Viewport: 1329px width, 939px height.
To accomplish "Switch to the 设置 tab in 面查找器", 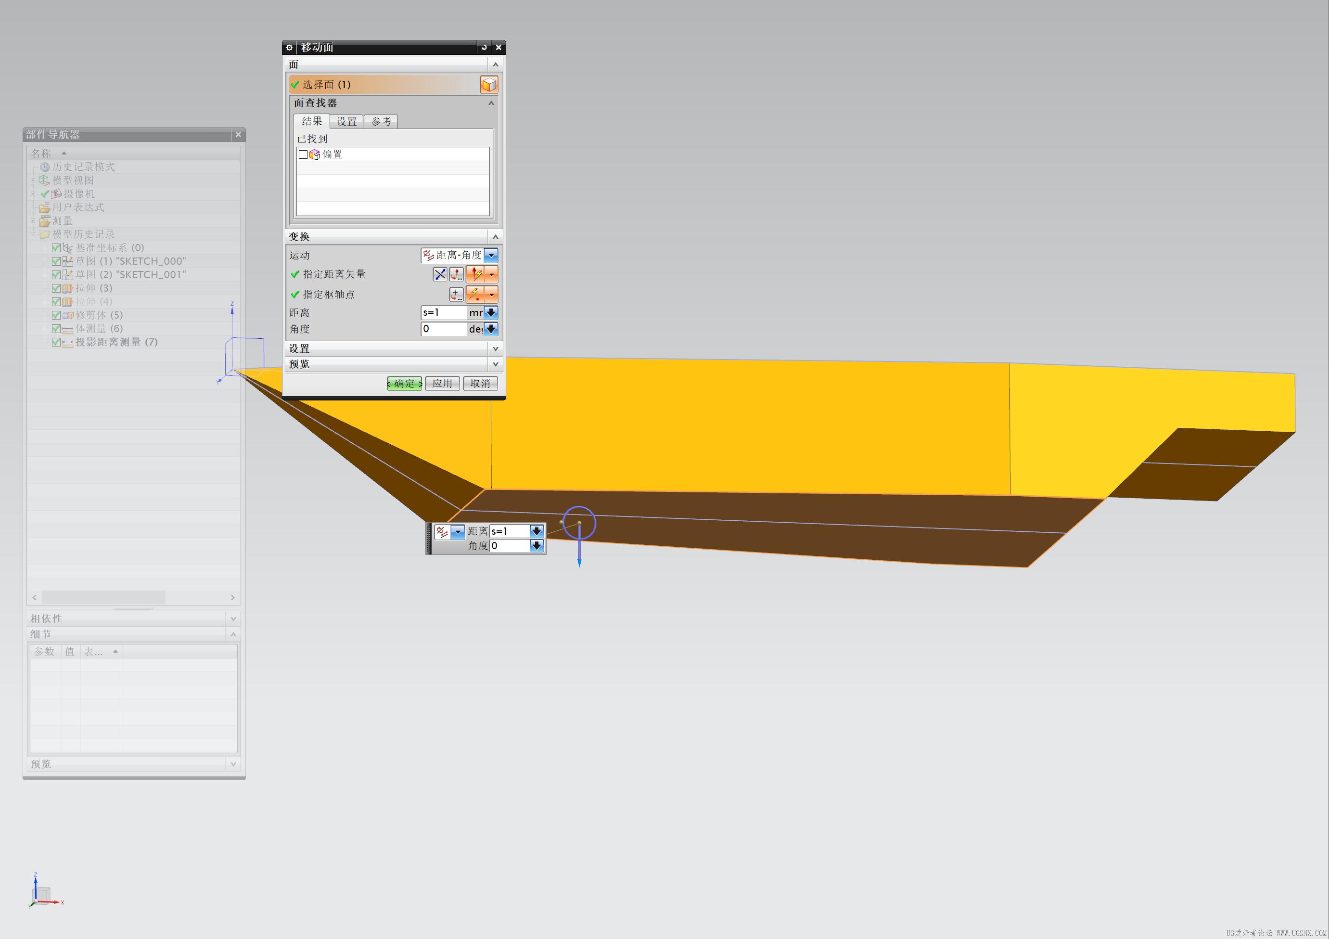I will coord(347,122).
